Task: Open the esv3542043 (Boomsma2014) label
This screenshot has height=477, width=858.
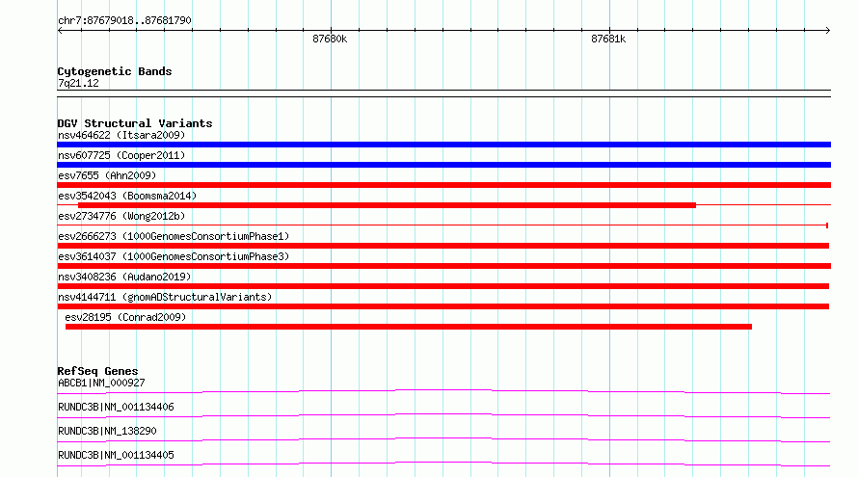Action: click(x=127, y=196)
